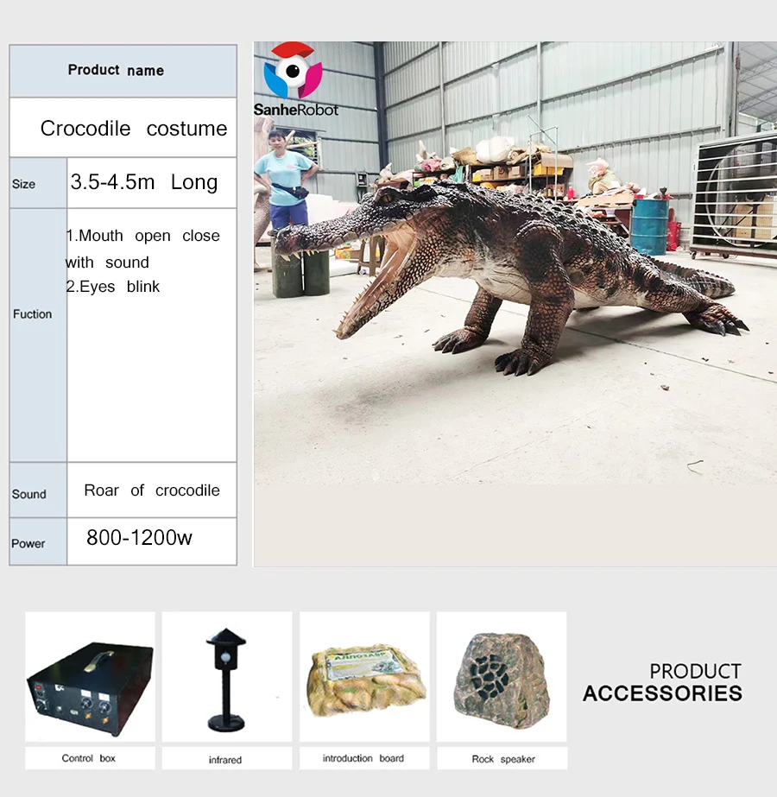Click the Power value 800-1200w
The width and height of the screenshot is (777, 797).
tap(141, 539)
